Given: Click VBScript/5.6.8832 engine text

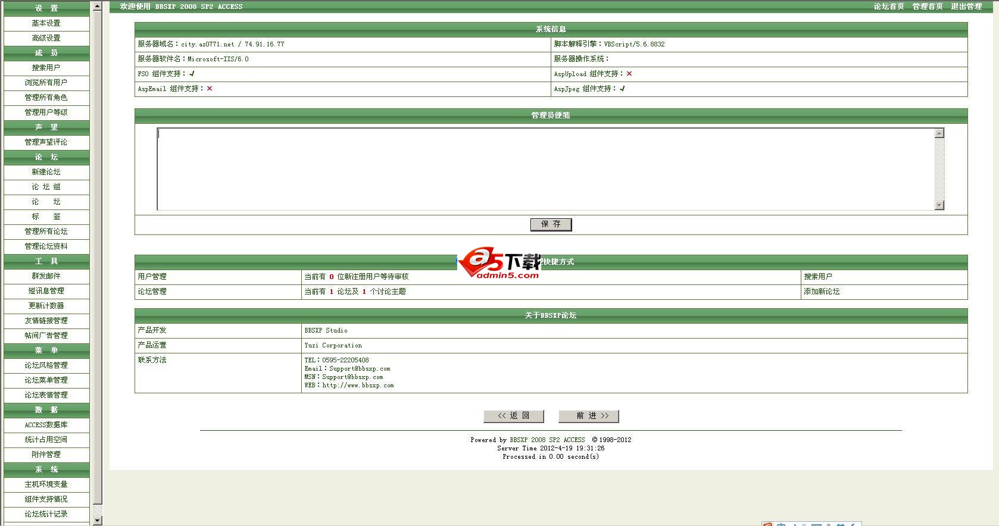Looking at the screenshot, I should click(634, 45).
